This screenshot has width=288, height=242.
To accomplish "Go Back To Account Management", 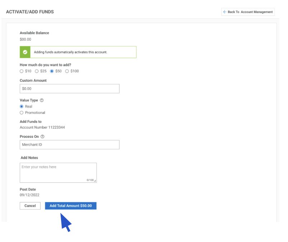I will point(248,12).
